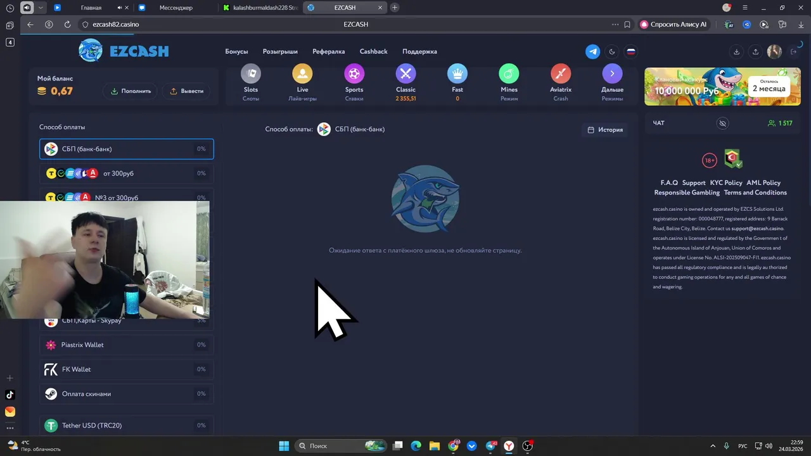Open the F.A.Q link

coord(669,183)
